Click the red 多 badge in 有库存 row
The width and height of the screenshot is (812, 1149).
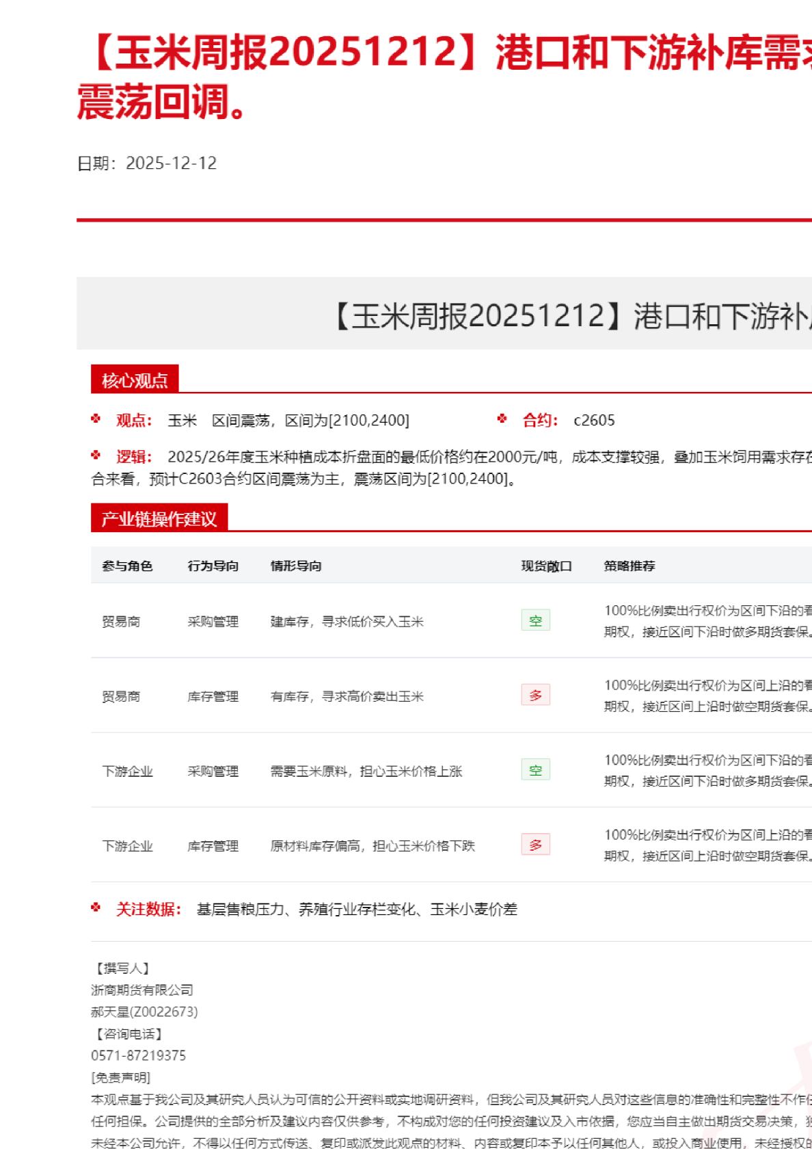[535, 695]
